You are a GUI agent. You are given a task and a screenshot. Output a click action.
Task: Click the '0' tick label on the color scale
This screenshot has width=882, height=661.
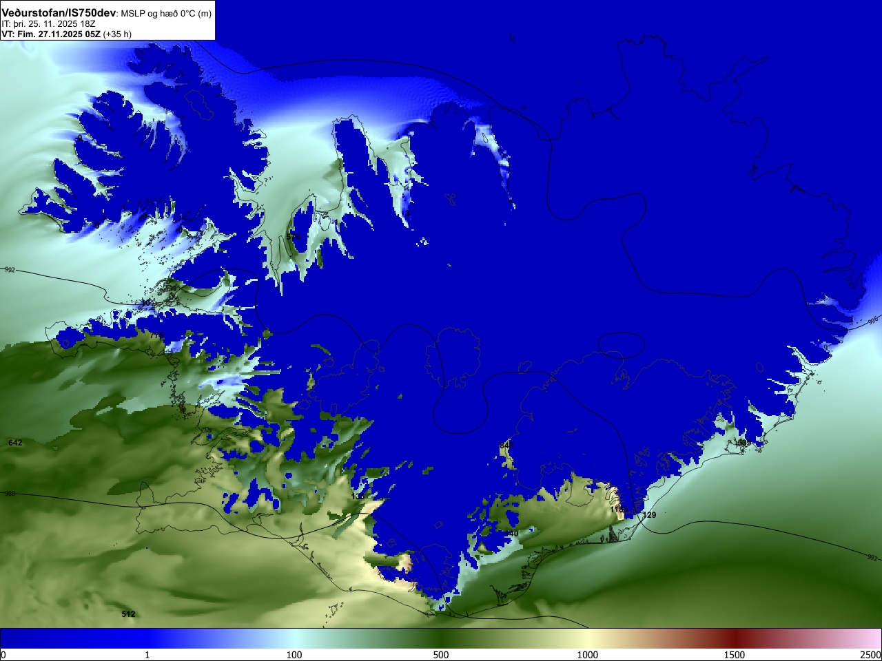point(3,655)
